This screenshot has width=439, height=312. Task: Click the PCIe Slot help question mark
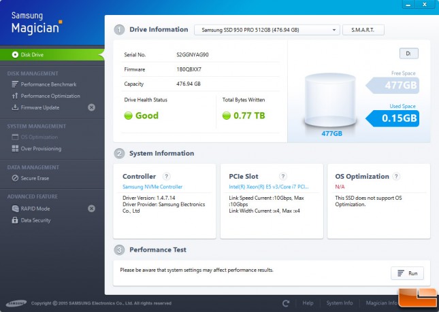coord(282,176)
